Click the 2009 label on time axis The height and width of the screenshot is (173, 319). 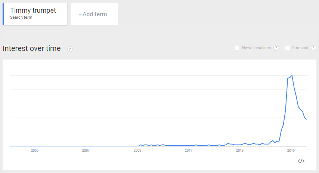pyautogui.click(x=137, y=151)
